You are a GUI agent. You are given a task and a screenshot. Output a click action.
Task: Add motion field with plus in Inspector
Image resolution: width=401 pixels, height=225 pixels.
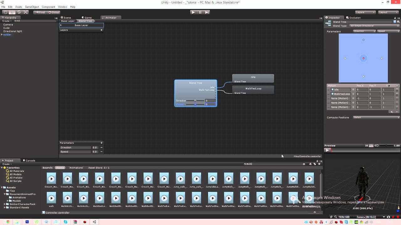pyautogui.click(x=392, y=112)
